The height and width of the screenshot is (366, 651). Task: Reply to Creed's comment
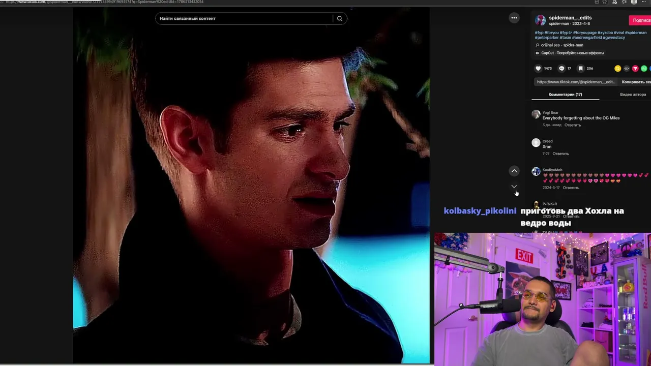pos(561,154)
